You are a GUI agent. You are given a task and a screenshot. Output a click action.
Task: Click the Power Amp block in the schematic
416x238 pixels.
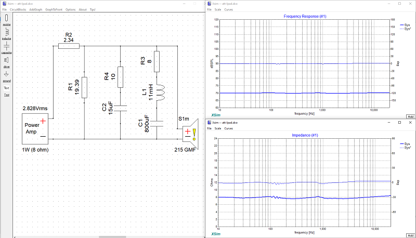click(x=35, y=129)
